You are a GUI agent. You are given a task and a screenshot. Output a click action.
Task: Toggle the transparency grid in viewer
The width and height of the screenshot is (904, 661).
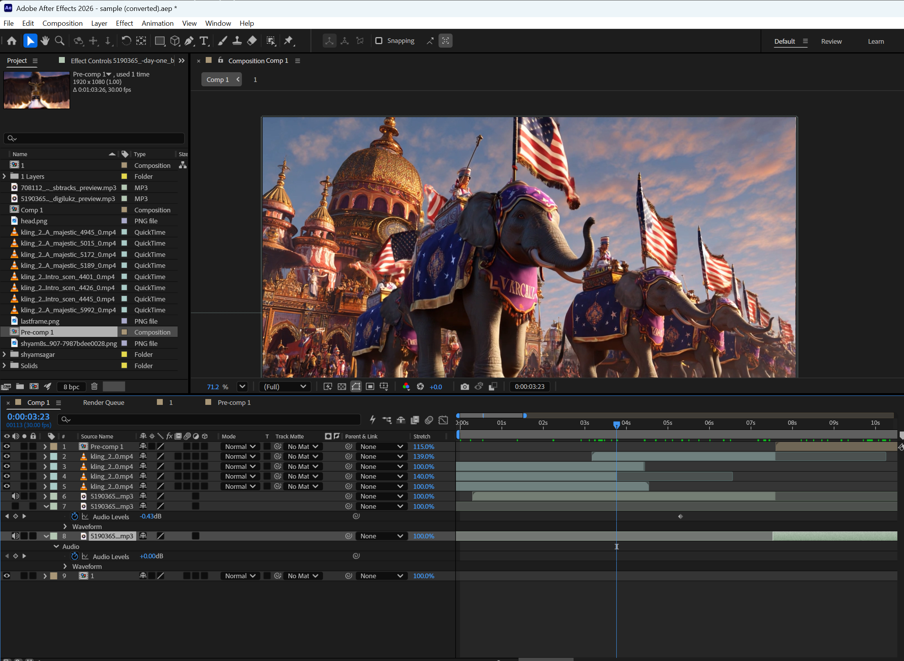pyautogui.click(x=342, y=387)
